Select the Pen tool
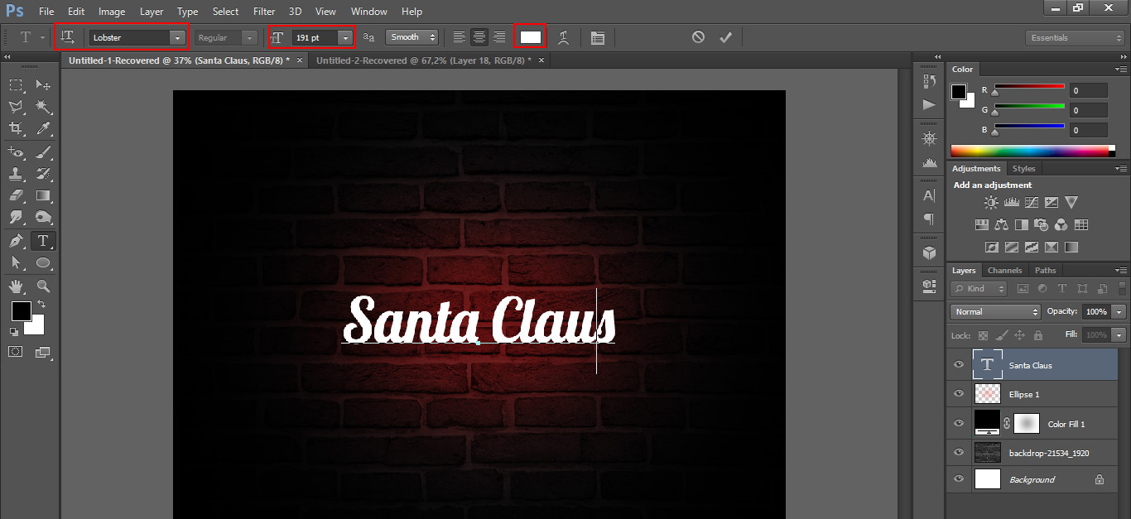This screenshot has height=519, width=1131. (16, 241)
